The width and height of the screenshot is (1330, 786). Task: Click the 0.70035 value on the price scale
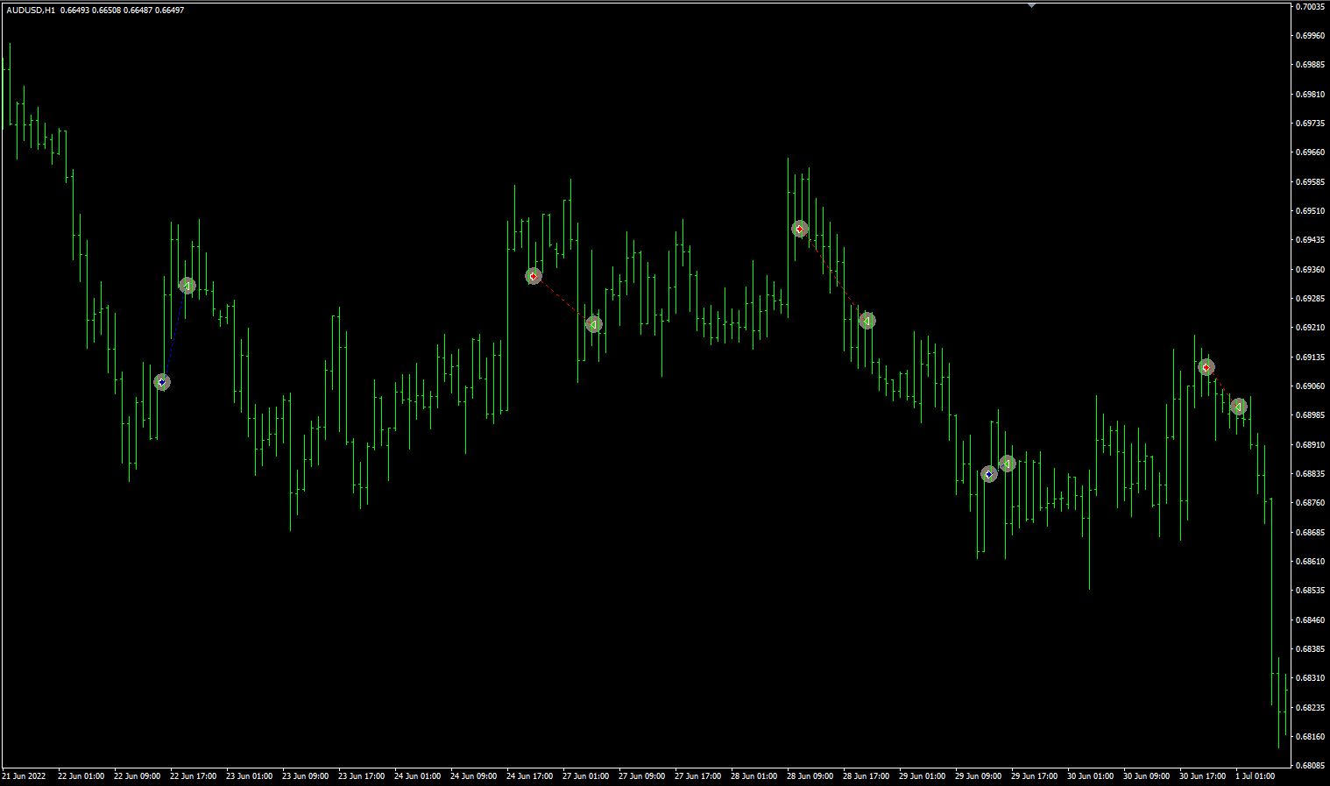pos(1312,6)
